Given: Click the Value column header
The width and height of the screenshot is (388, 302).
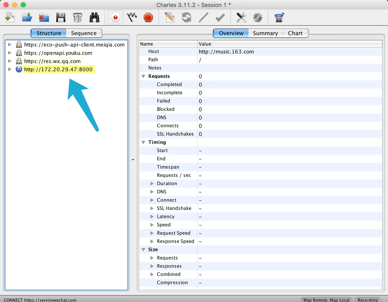Looking at the screenshot, I should (x=290, y=44).
